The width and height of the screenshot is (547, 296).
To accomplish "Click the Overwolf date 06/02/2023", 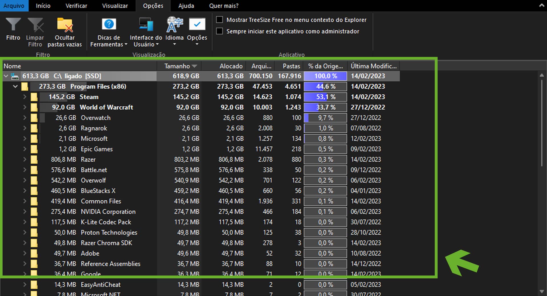I will [366, 180].
